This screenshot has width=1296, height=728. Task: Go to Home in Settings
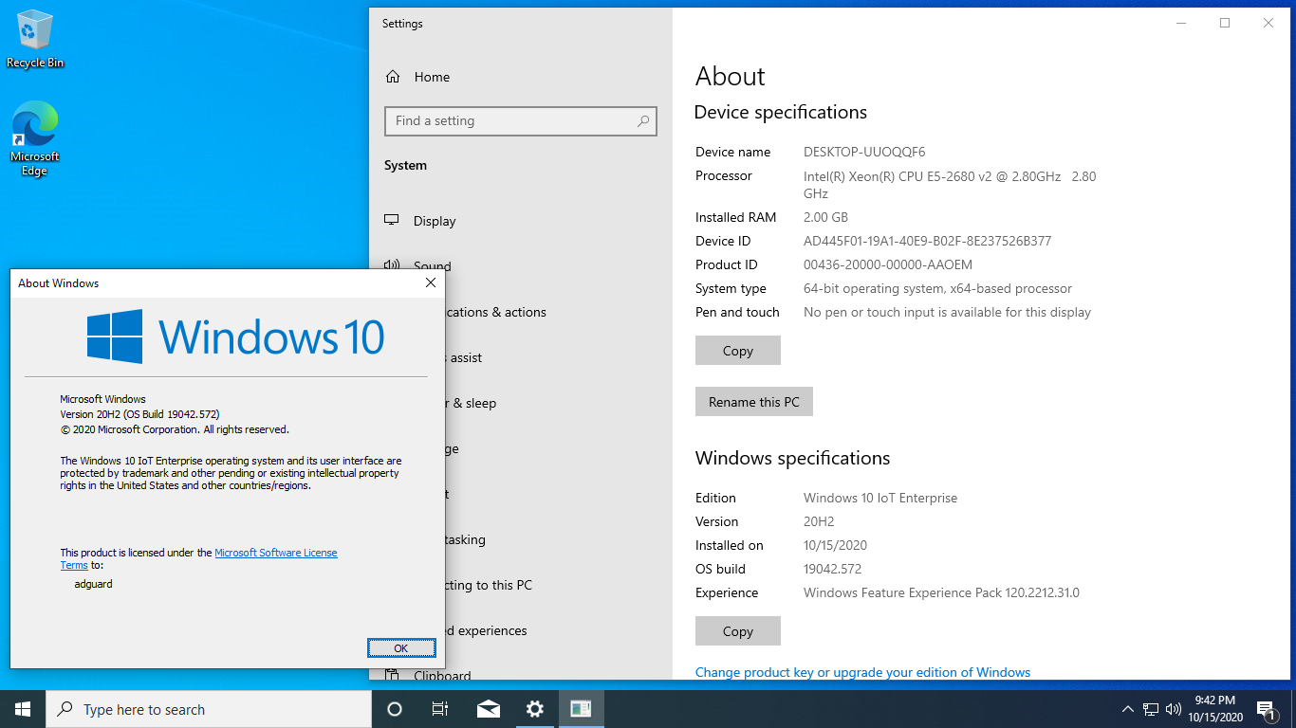pyautogui.click(x=432, y=77)
